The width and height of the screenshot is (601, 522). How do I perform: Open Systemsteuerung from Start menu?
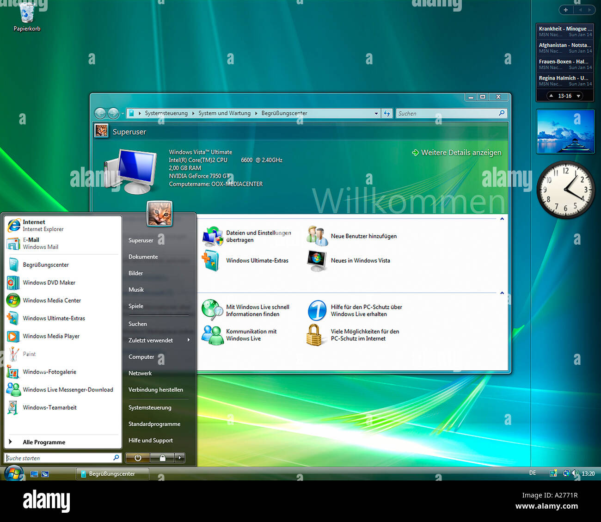click(150, 407)
